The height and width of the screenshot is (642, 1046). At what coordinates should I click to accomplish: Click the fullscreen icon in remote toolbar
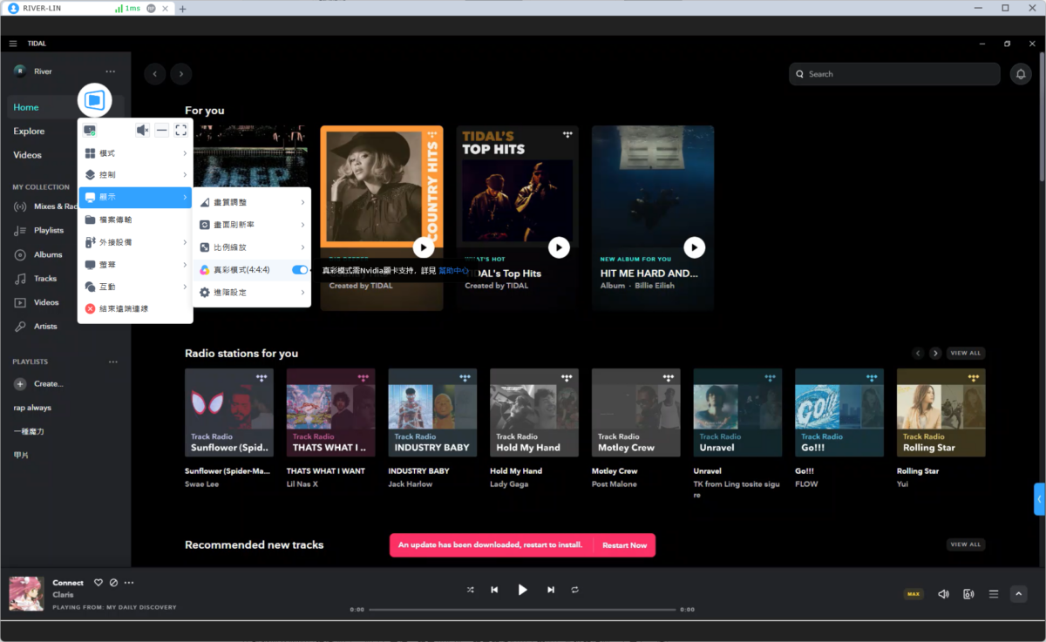tap(180, 131)
